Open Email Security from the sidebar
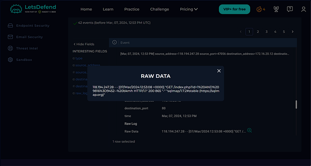The width and height of the screenshot is (311, 166). coord(29,37)
